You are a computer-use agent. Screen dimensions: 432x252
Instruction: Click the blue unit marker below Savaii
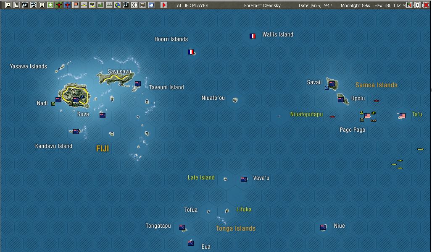(327, 88)
